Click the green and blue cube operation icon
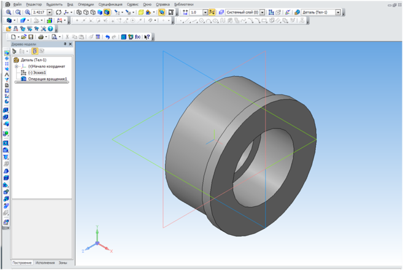 (x=50, y=20)
